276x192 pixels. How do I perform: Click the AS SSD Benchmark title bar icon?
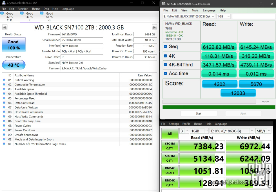tap(164, 4)
